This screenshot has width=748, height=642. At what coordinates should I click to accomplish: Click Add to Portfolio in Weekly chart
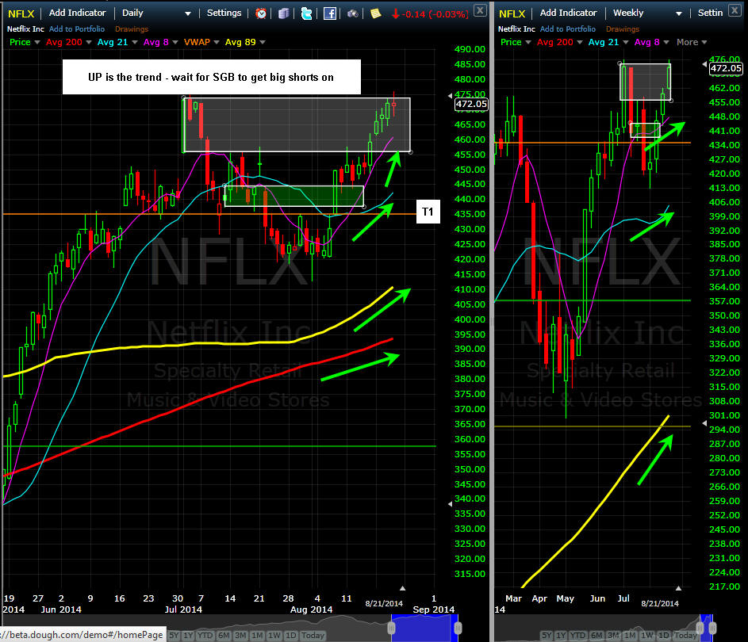[x=568, y=29]
